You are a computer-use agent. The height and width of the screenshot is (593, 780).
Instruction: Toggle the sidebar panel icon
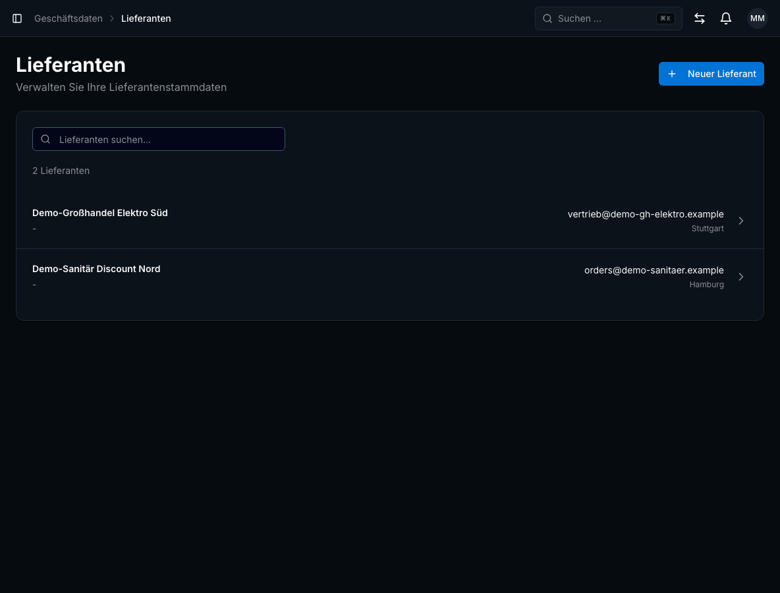[x=17, y=18]
